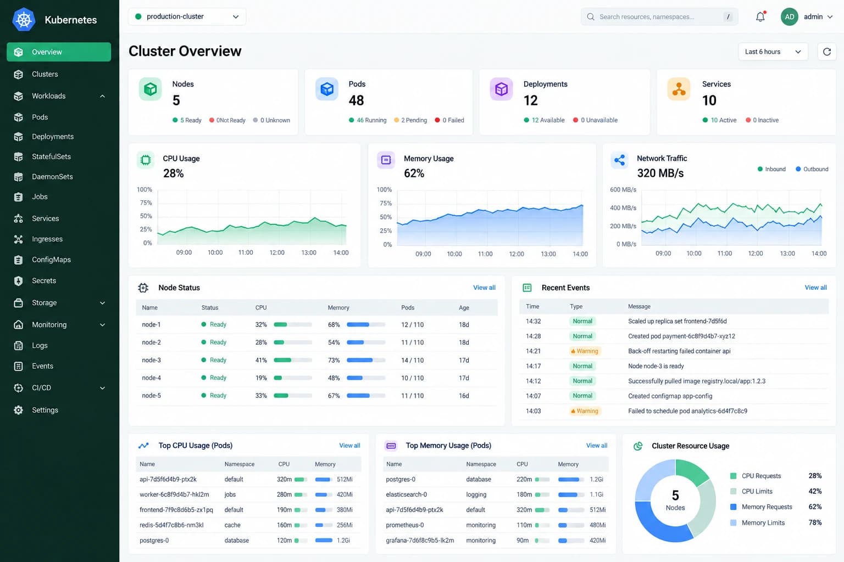
Task: Click the Deployments card purple icon
Action: point(501,89)
